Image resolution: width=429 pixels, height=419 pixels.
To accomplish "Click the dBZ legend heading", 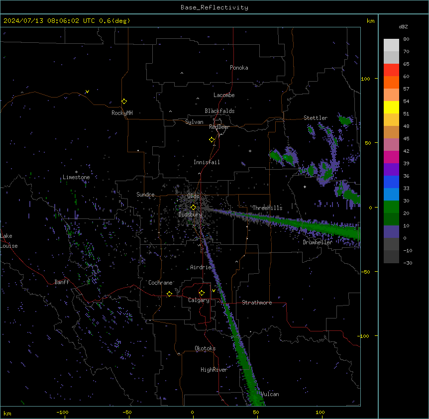I will pyautogui.click(x=403, y=27).
